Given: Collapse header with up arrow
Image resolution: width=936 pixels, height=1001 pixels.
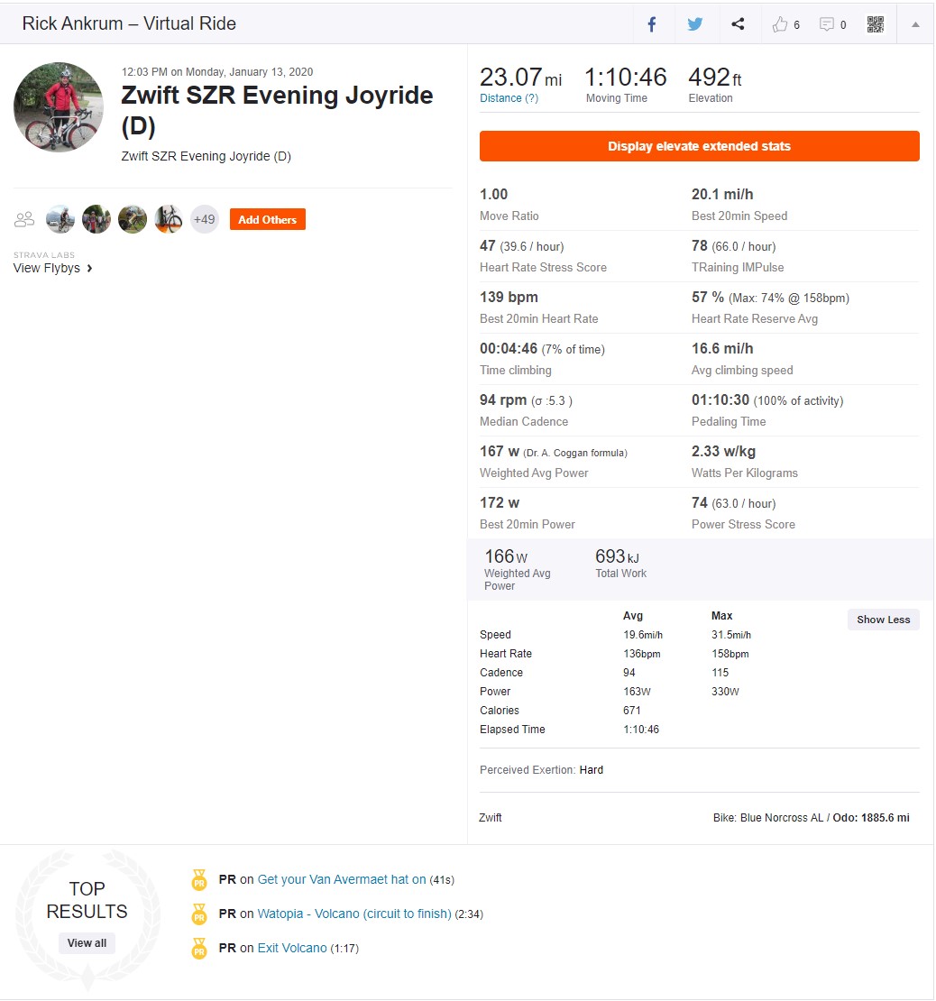Looking at the screenshot, I should coord(915,24).
